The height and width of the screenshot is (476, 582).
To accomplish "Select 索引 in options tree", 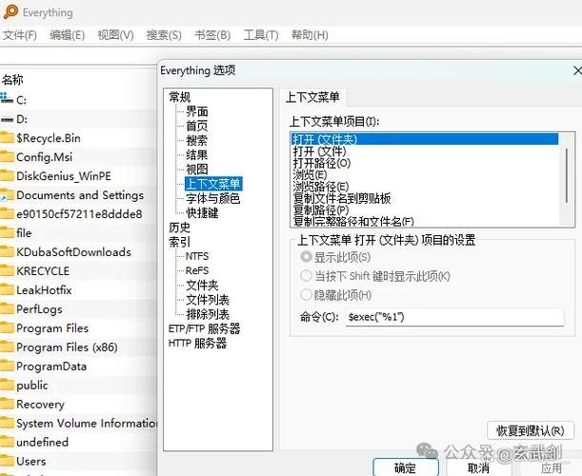I will 180,242.
